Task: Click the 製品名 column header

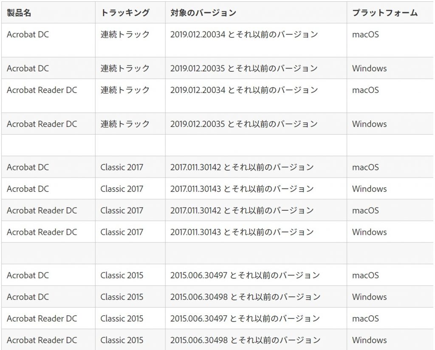Action: point(19,13)
